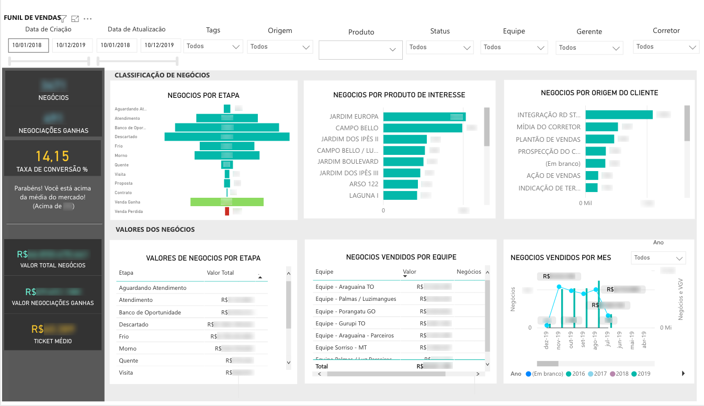The width and height of the screenshot is (704, 406).
Task: Click the Data de Criação start date field
Action: tap(29, 46)
